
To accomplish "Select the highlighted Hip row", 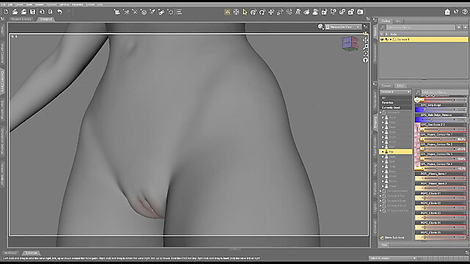I will click(x=396, y=152).
